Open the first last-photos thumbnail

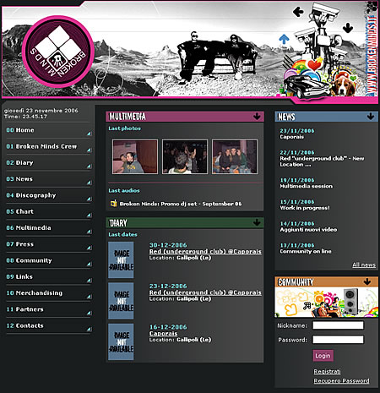135,156
